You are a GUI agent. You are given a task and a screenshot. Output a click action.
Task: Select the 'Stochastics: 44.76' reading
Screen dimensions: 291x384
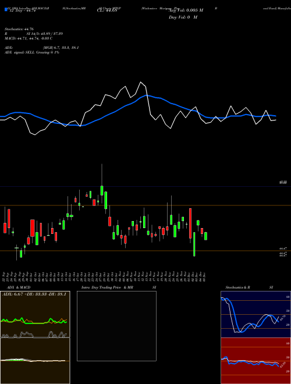click(19, 29)
